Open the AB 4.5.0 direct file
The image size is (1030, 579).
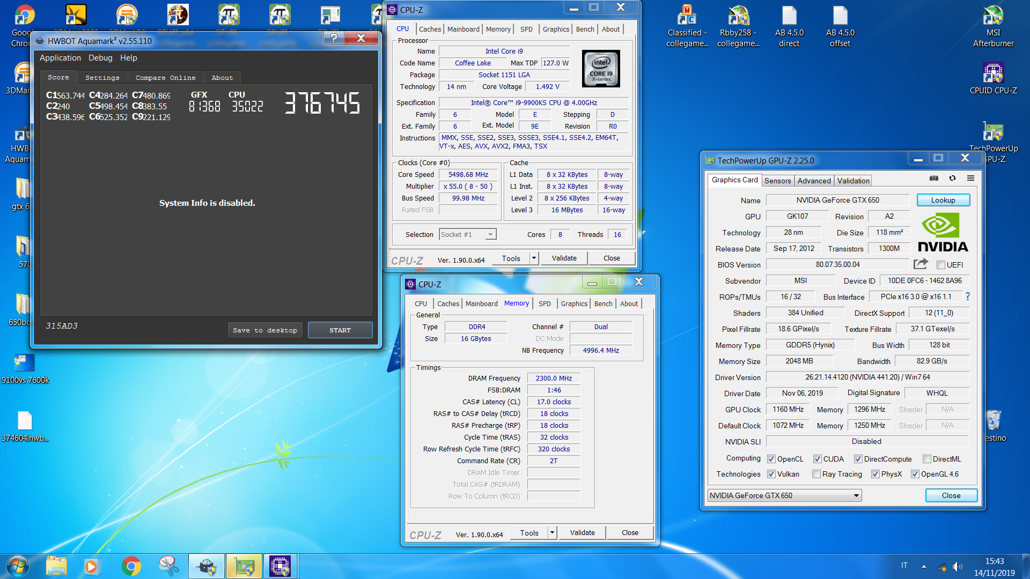pyautogui.click(x=789, y=26)
